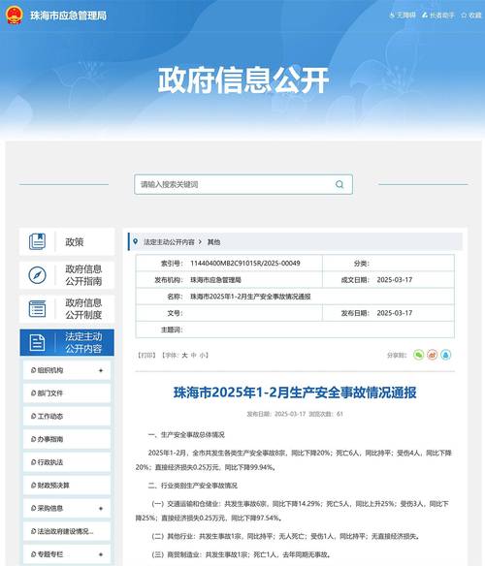The height and width of the screenshot is (566, 485).
Task: Open 组织机构 submenu item
Action: click(67, 370)
